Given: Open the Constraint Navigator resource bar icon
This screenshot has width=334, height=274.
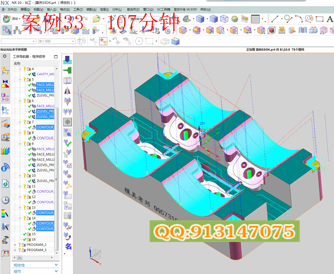Looking at the screenshot, I should pos(5,84).
